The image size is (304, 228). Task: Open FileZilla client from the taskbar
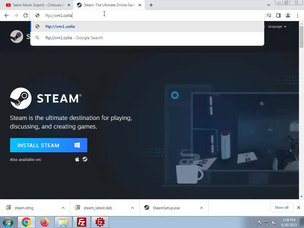pyautogui.click(x=82, y=222)
